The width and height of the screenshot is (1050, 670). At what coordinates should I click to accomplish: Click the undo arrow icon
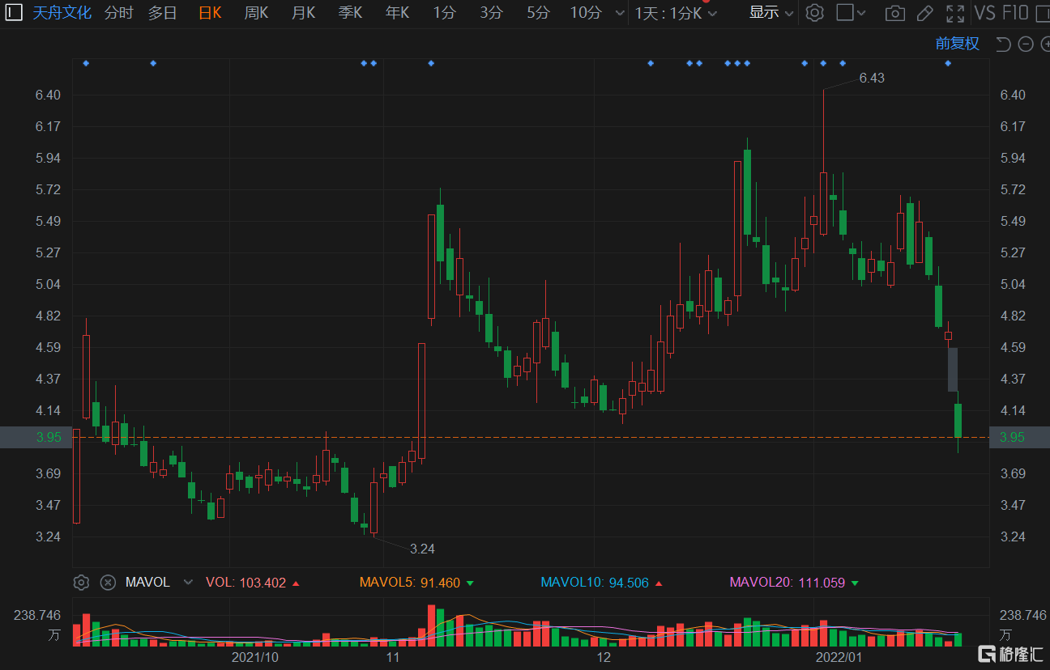click(1003, 44)
